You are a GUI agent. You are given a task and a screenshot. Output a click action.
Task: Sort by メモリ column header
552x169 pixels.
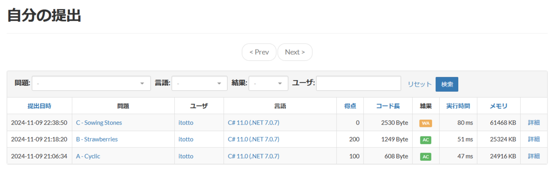pos(499,106)
